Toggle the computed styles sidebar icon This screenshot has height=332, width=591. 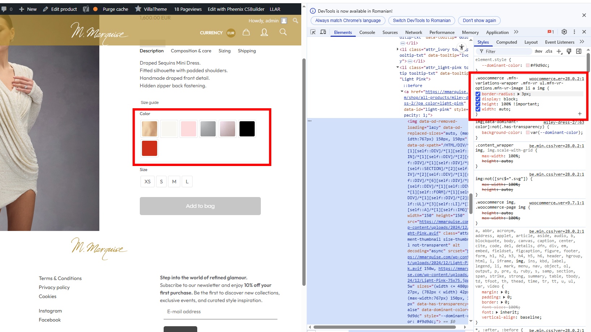[579, 51]
